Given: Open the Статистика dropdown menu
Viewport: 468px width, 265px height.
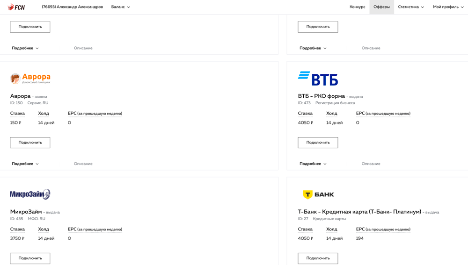Looking at the screenshot, I should point(411,7).
